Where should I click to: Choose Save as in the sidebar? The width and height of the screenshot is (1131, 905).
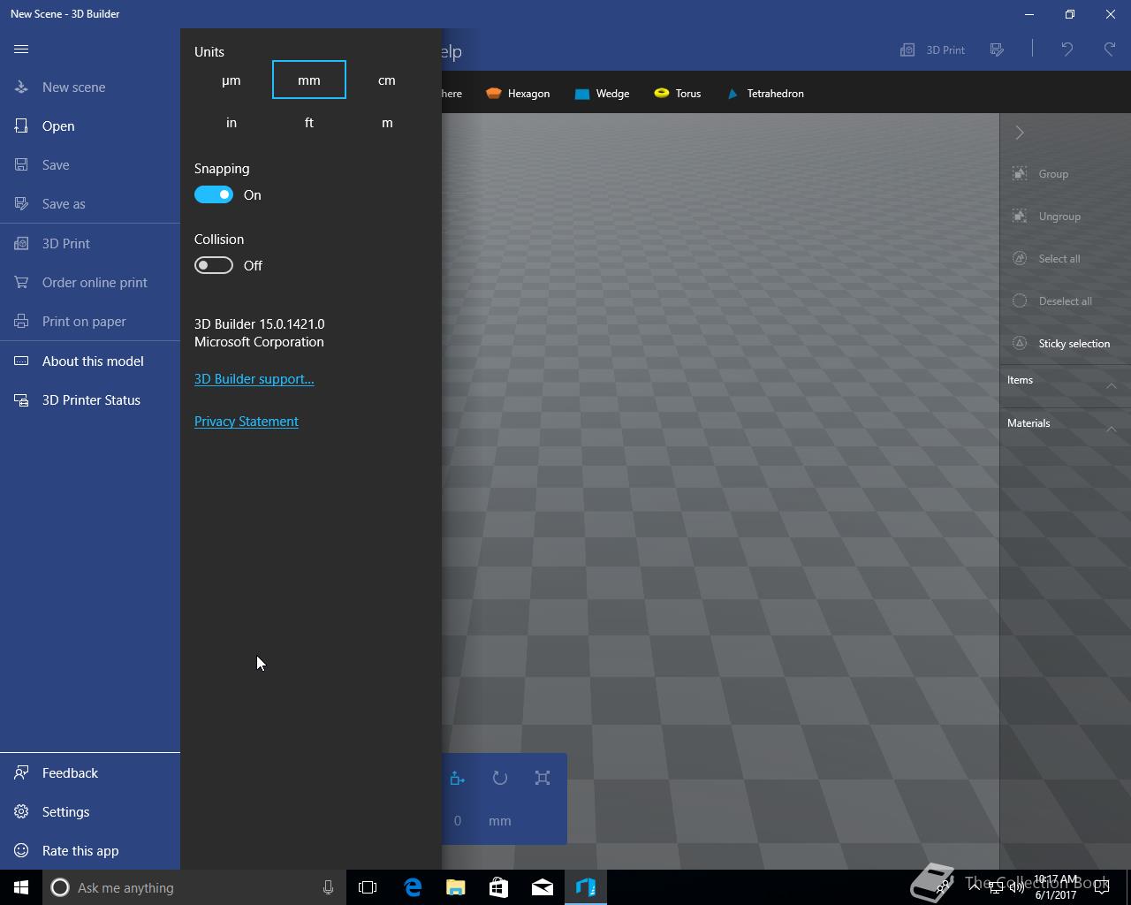[x=90, y=203]
